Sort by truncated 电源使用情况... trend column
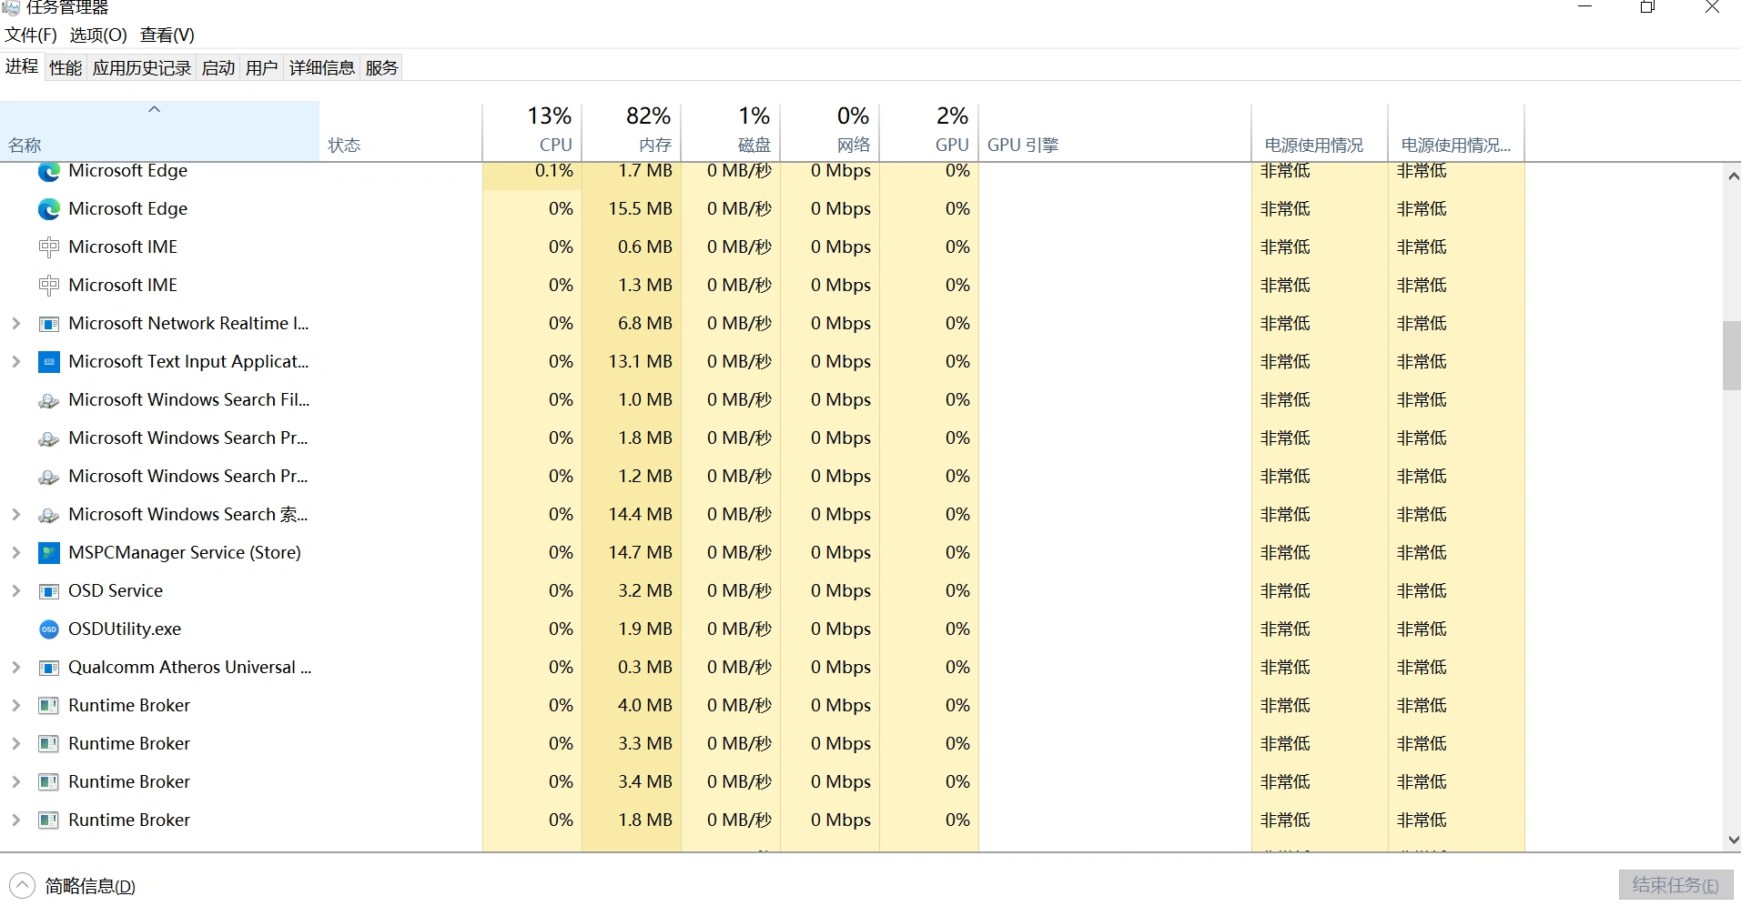Image resolution: width=1741 pixels, height=906 pixels. (x=1456, y=132)
